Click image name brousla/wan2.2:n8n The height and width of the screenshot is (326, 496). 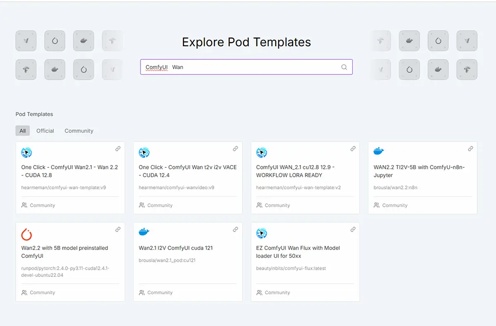point(396,188)
